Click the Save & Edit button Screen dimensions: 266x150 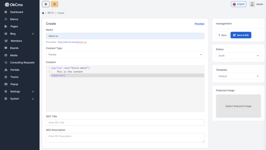[241, 35]
